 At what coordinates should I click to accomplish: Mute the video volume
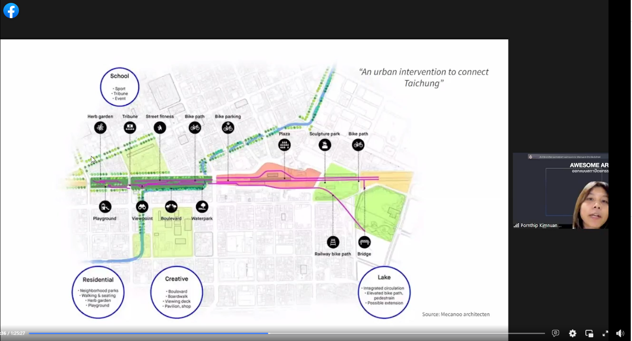pos(620,334)
